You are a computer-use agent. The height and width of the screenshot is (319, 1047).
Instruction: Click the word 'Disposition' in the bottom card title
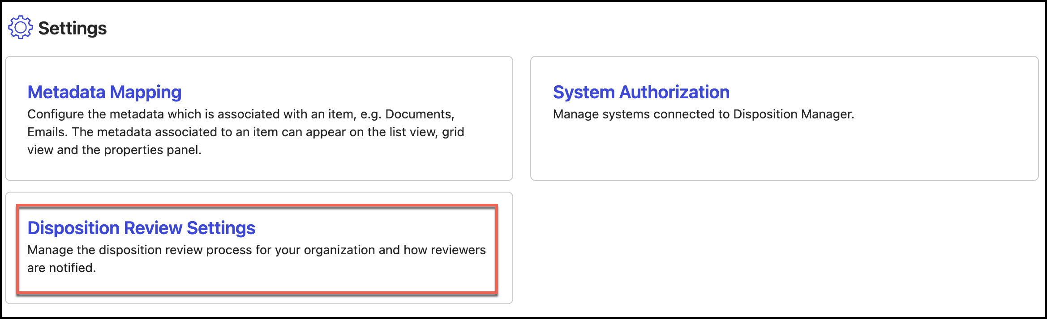point(73,228)
